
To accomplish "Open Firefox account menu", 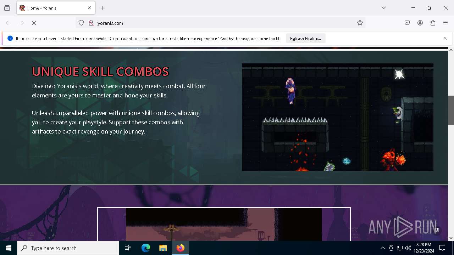I will 420,23.
